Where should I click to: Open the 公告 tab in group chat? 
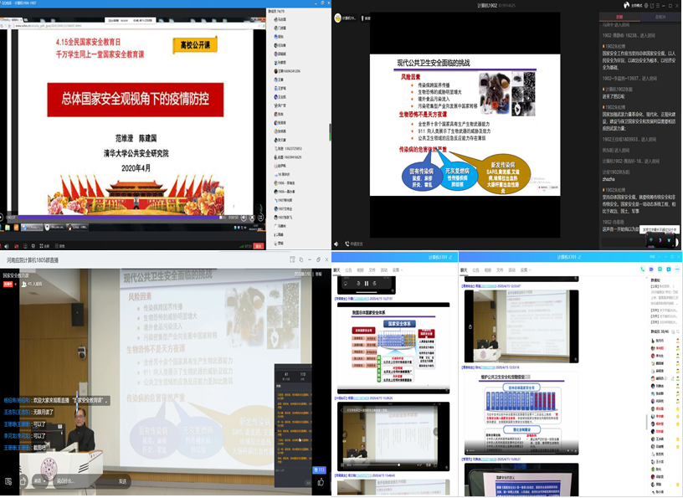point(475,270)
